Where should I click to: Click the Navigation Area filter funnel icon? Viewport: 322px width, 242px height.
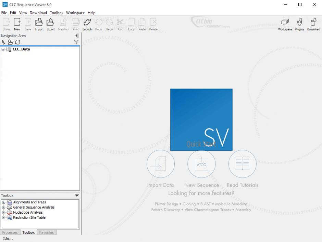point(76,42)
